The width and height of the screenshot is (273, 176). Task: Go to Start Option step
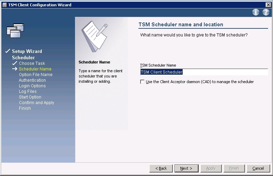30,97
